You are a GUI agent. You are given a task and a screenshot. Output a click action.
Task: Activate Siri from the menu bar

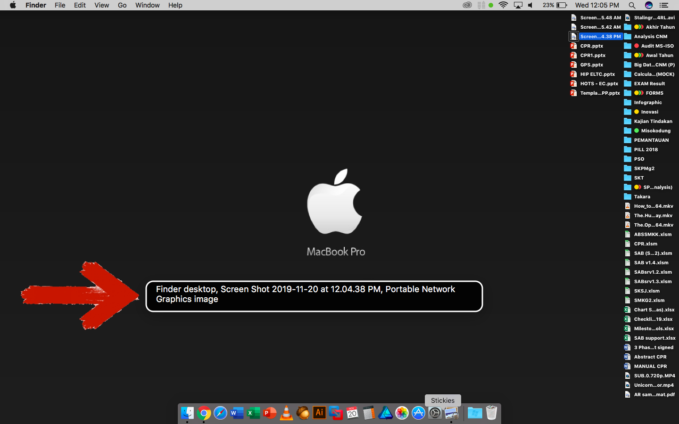click(649, 5)
